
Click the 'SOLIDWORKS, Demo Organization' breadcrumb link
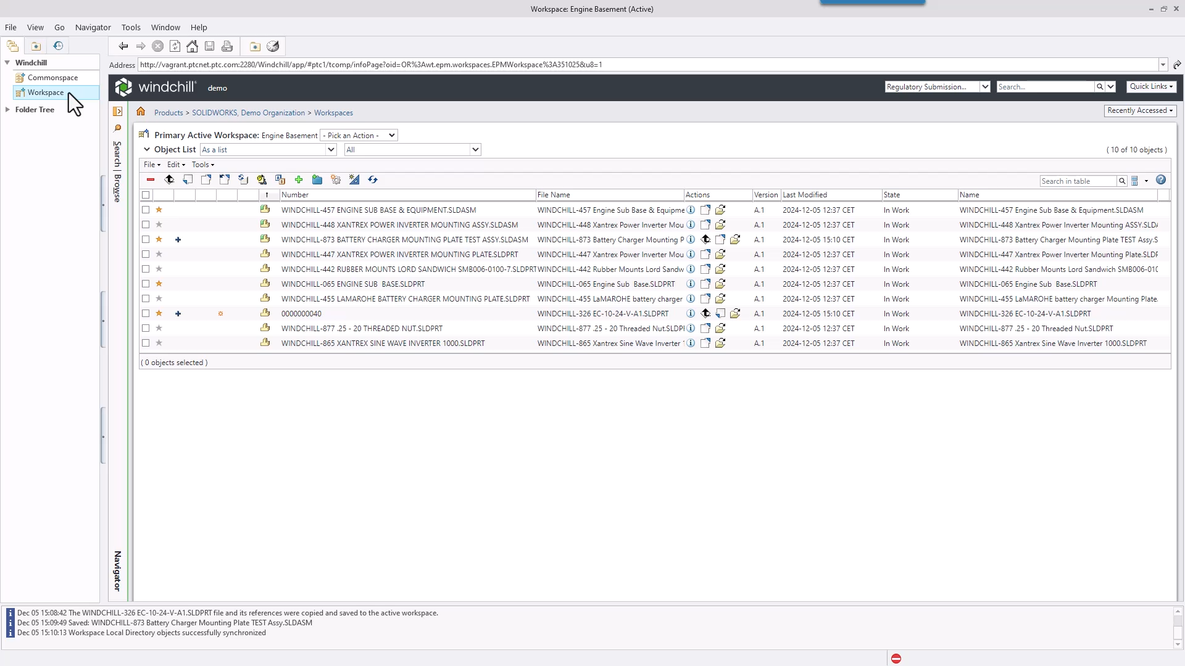[x=248, y=113]
